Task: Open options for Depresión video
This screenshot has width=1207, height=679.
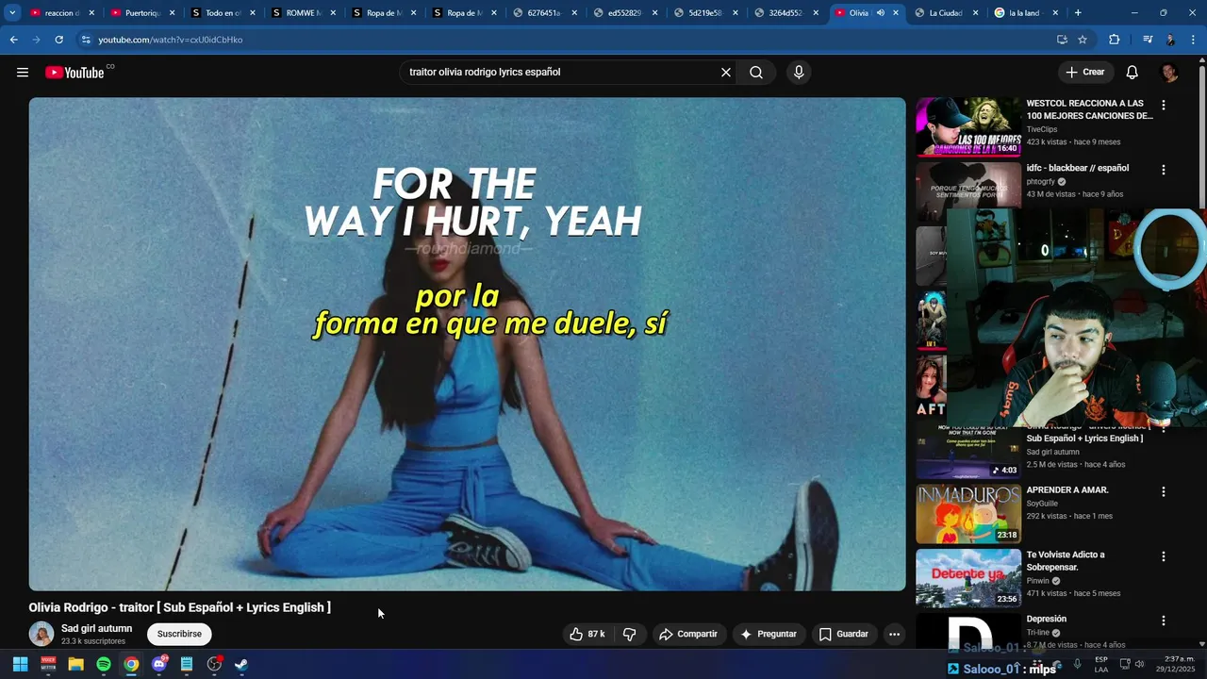Action: (1164, 621)
